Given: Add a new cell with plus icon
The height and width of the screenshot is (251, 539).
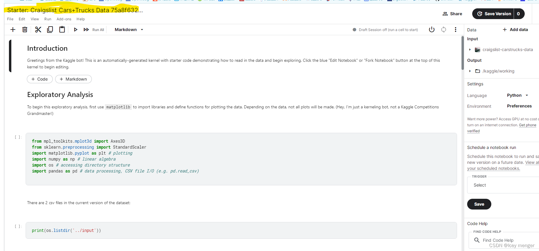Looking at the screenshot, I should [13, 30].
